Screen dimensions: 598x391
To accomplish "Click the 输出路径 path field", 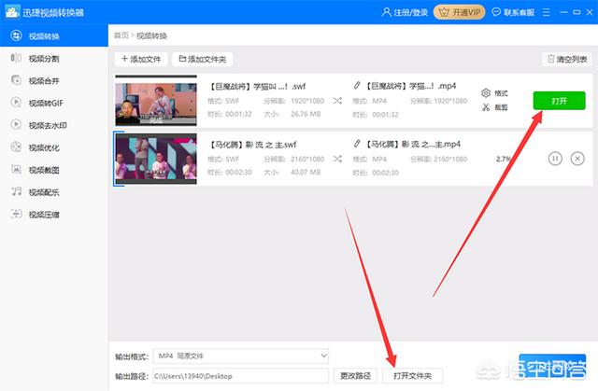I will coord(241,376).
